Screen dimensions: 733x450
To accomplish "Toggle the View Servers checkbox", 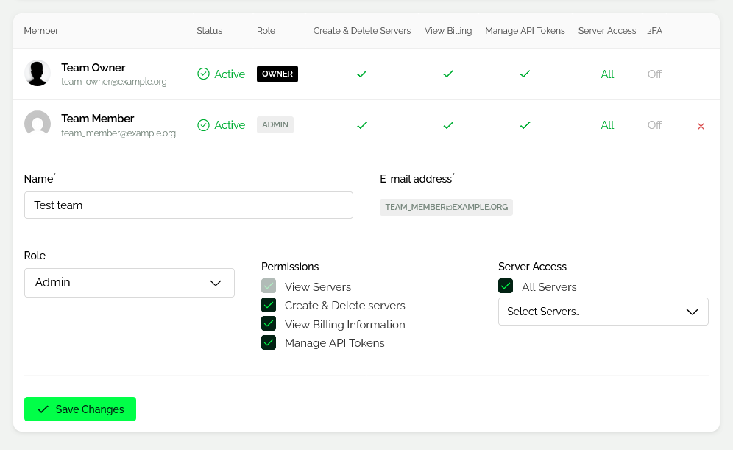I will tap(269, 286).
